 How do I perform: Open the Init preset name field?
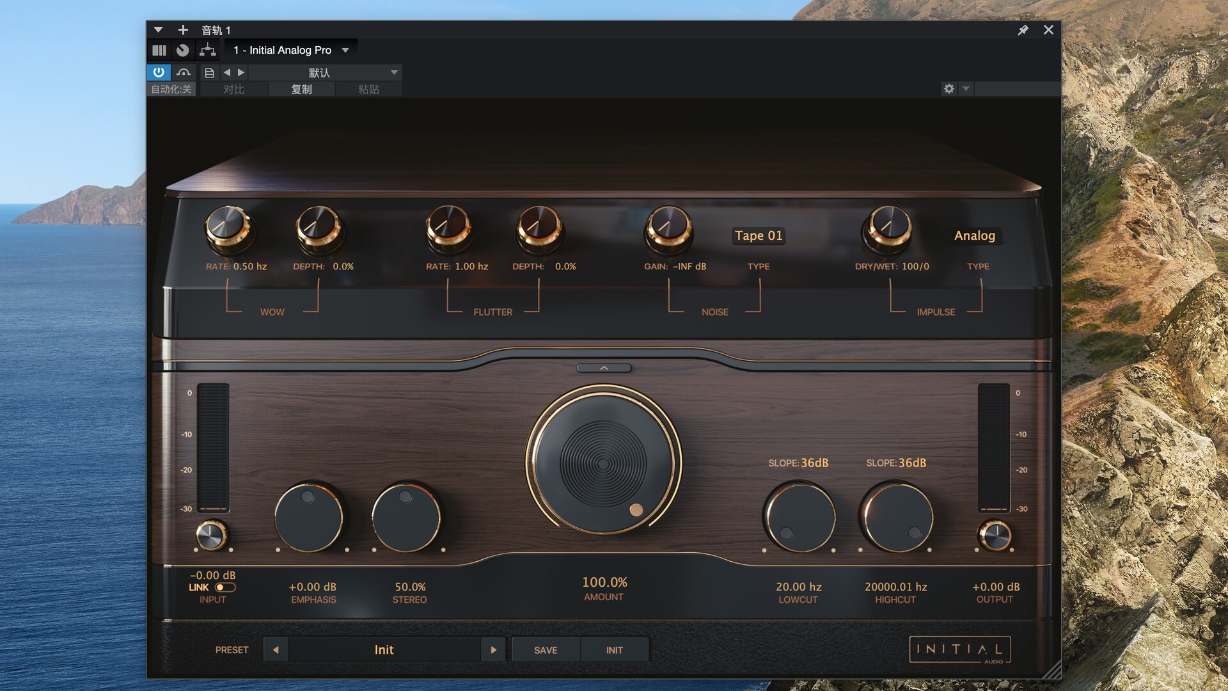(384, 649)
